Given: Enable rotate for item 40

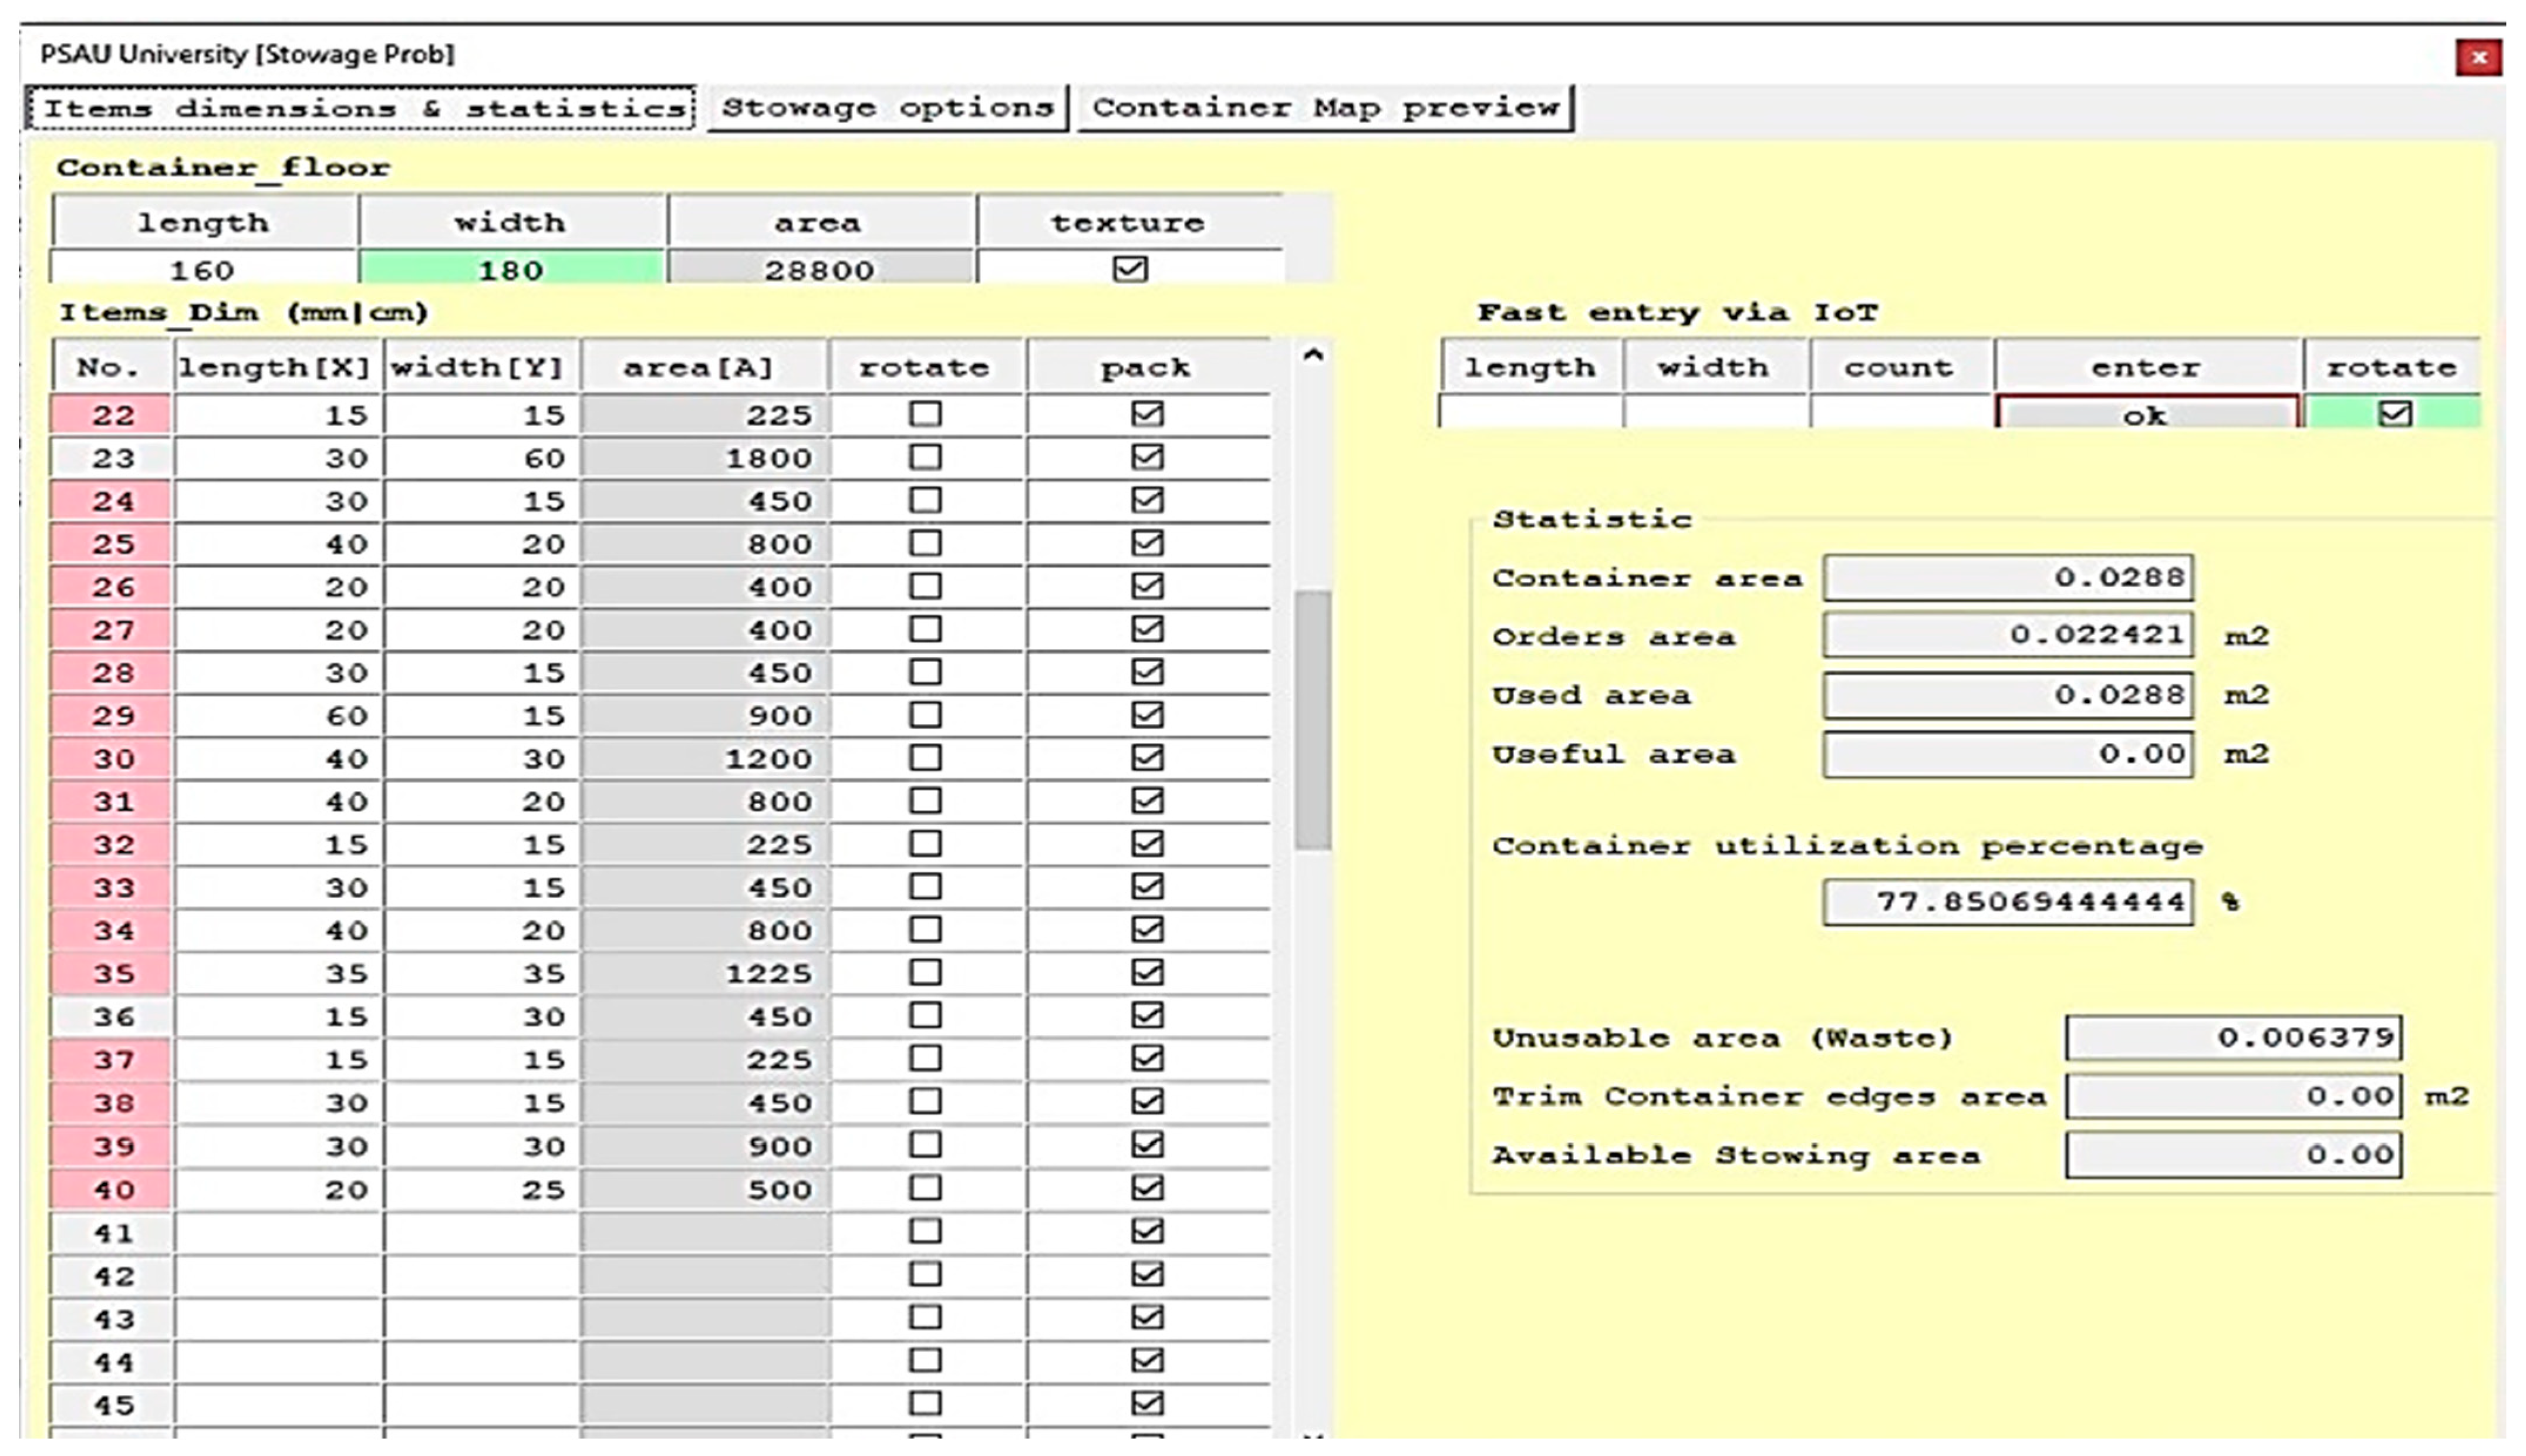Looking at the screenshot, I should [x=925, y=1188].
